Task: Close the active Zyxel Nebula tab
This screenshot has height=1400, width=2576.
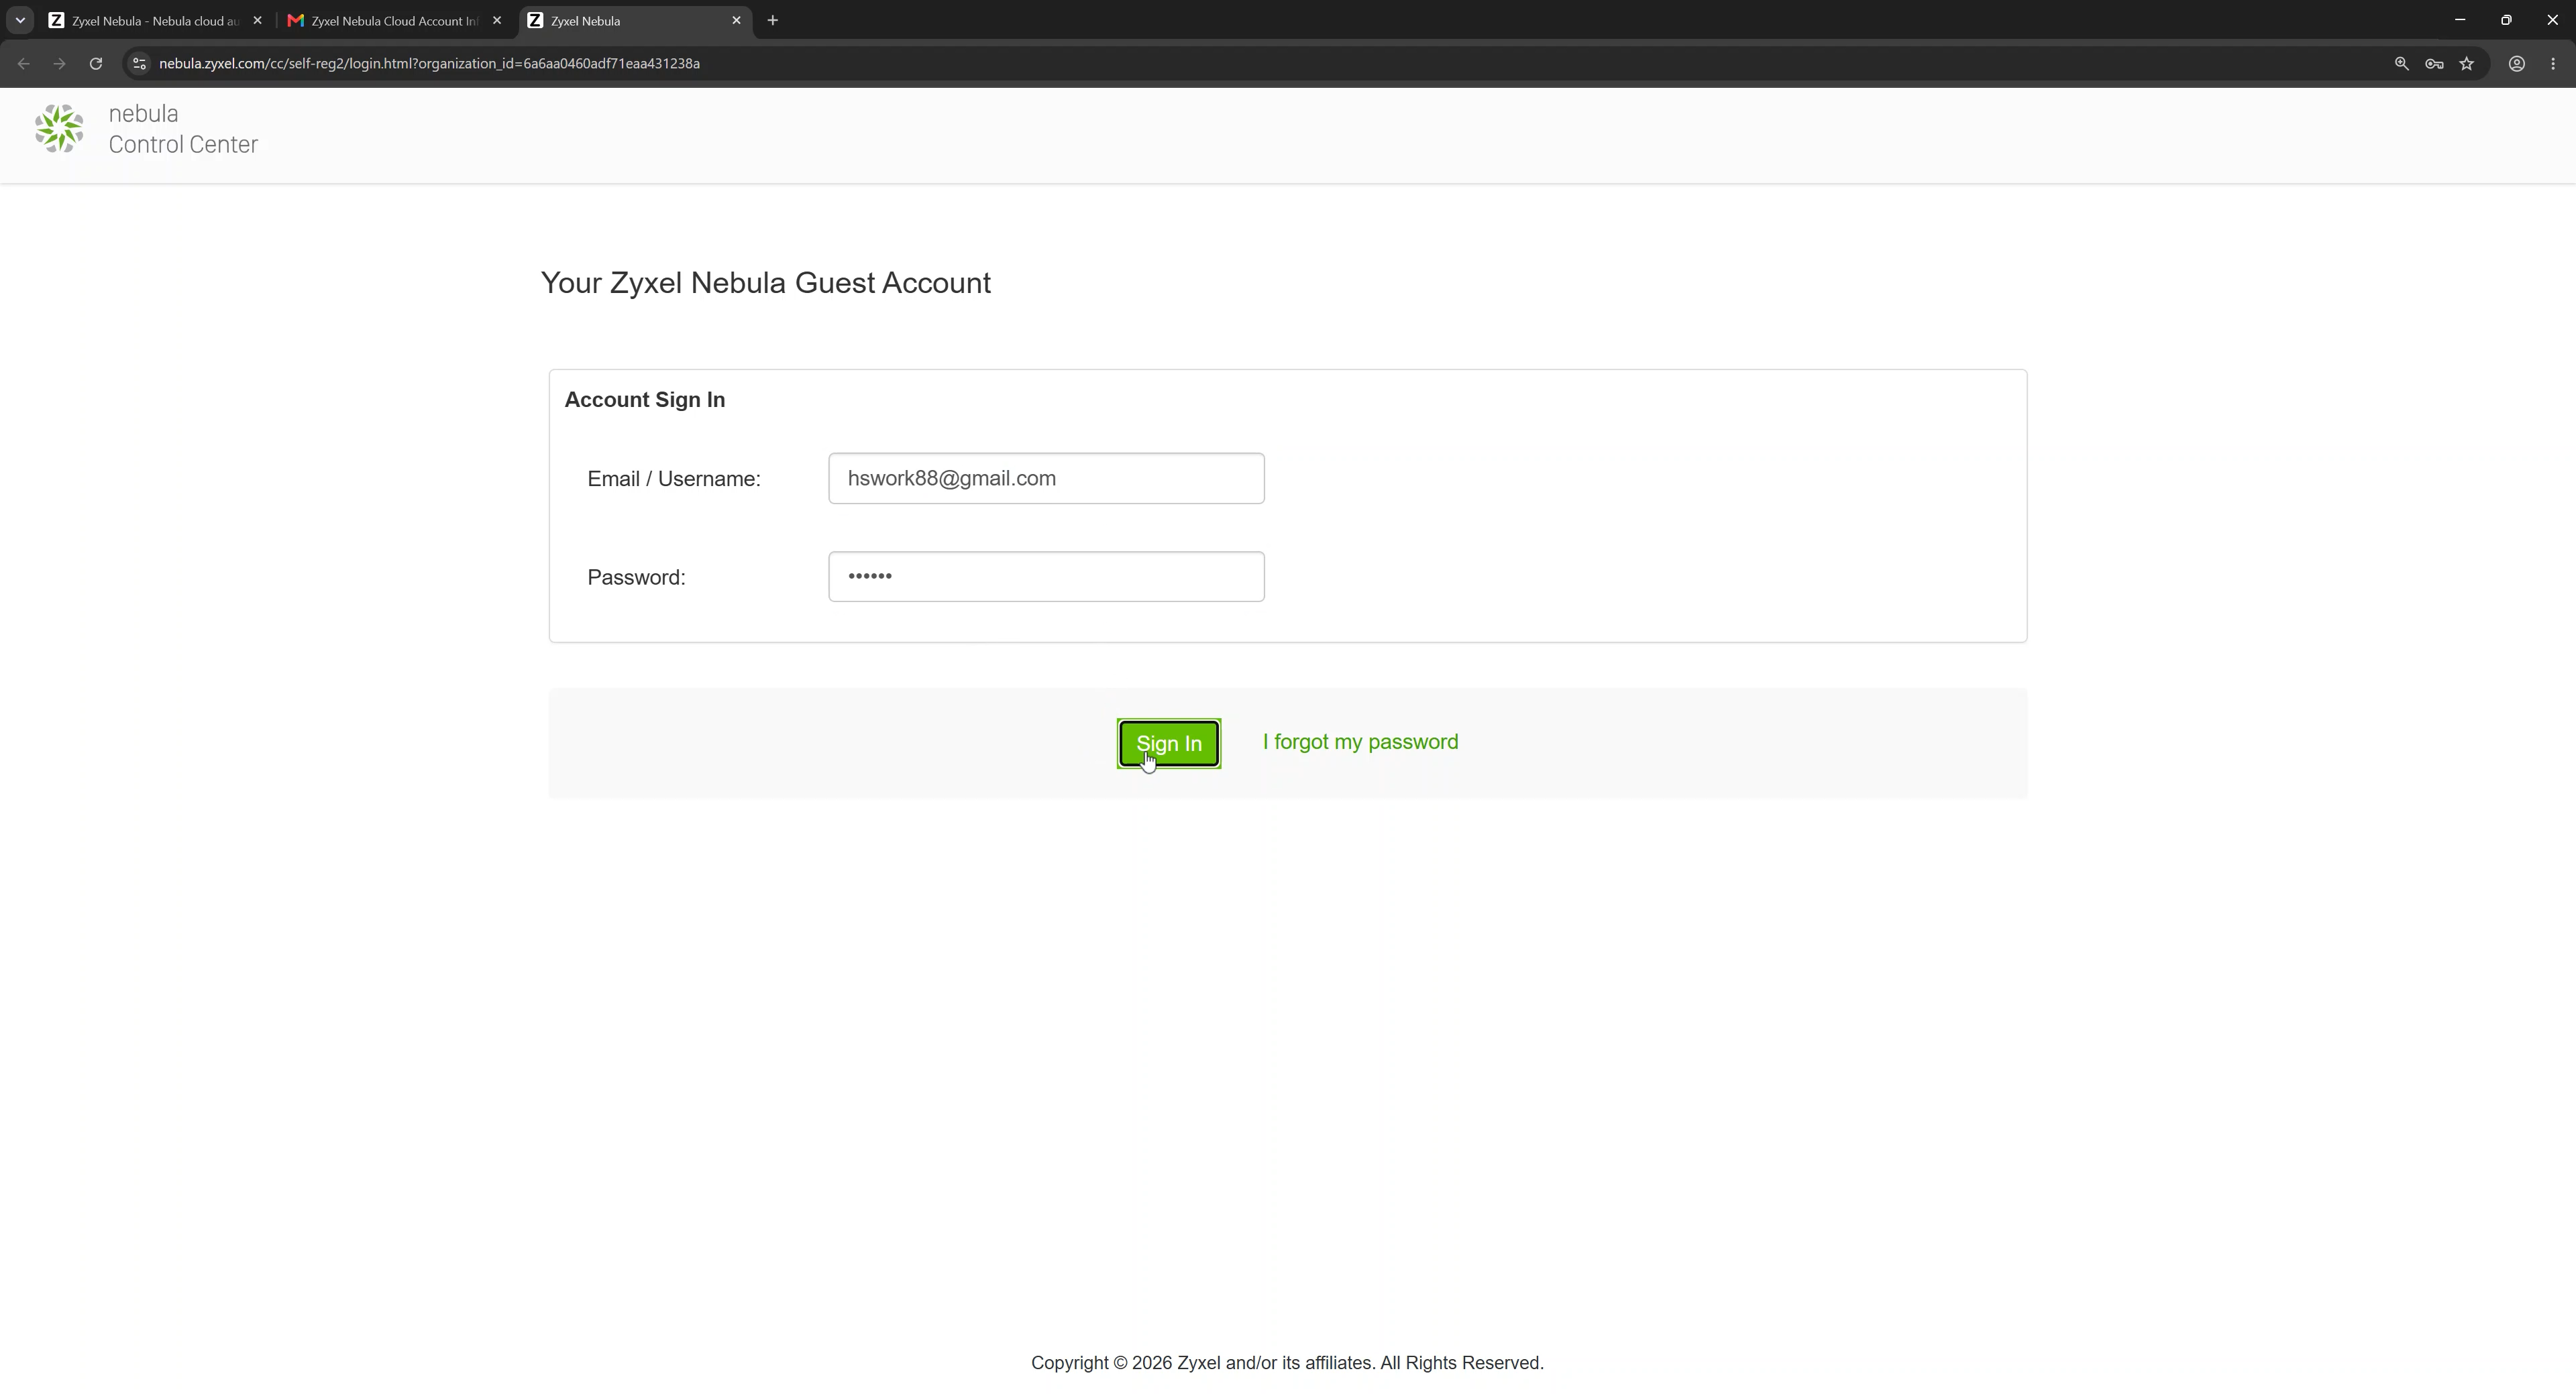Action: [x=737, y=21]
